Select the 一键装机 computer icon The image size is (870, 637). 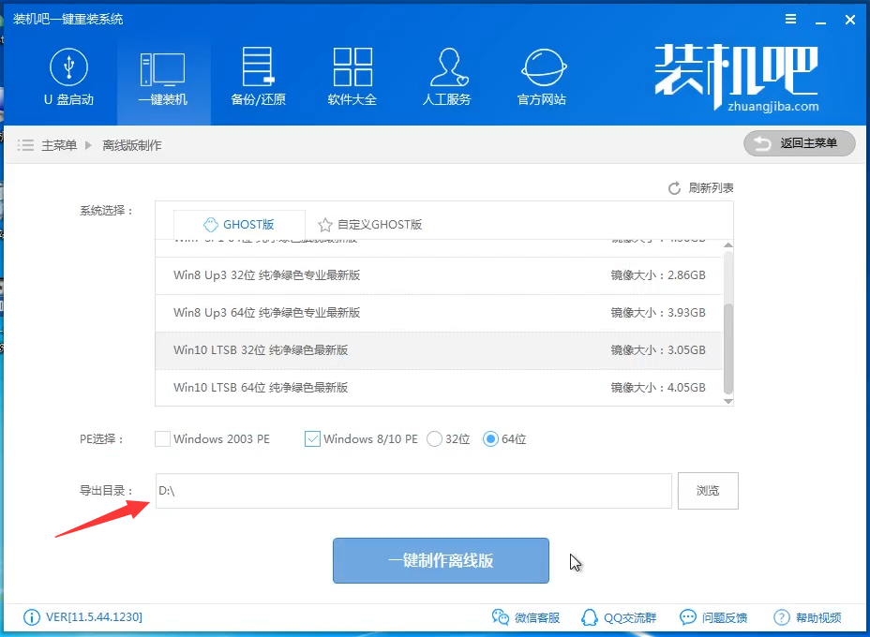tap(162, 67)
